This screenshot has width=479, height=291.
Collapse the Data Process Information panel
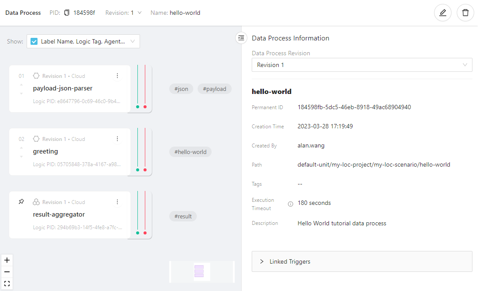pos(241,38)
